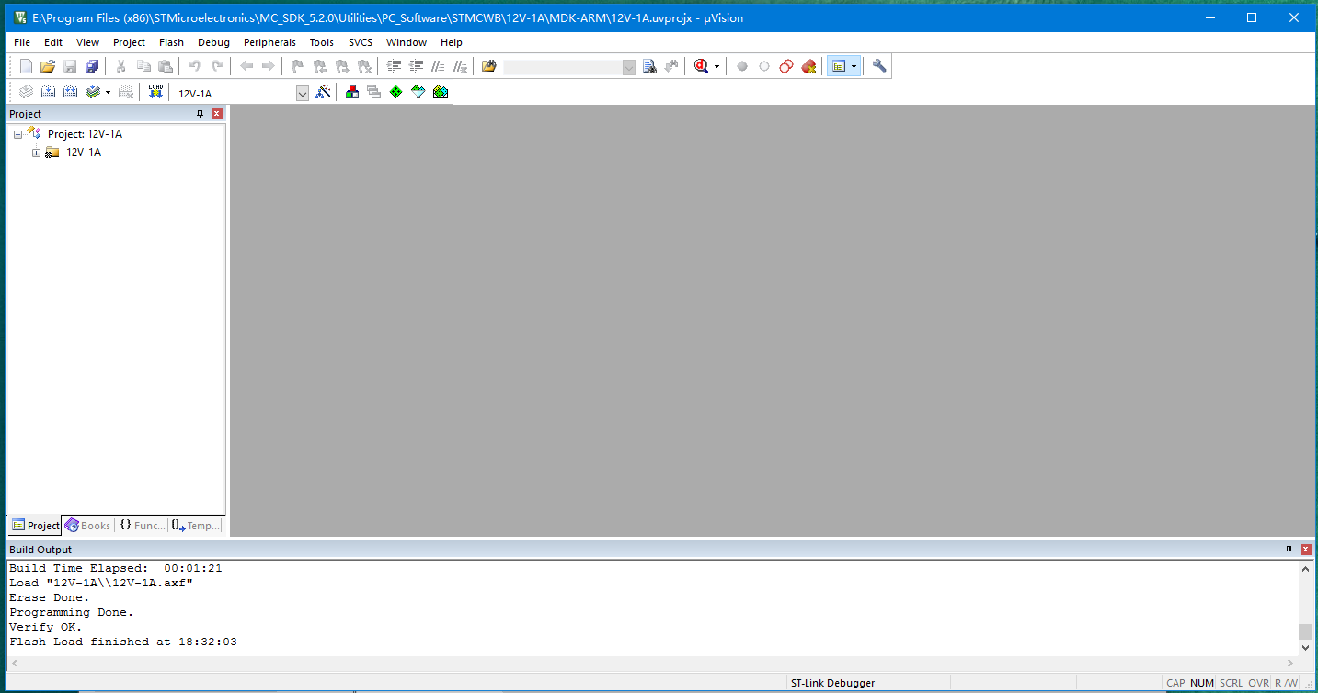The width and height of the screenshot is (1318, 693).
Task: Select Project: 12V-1A tree item
Action: [x=85, y=134]
